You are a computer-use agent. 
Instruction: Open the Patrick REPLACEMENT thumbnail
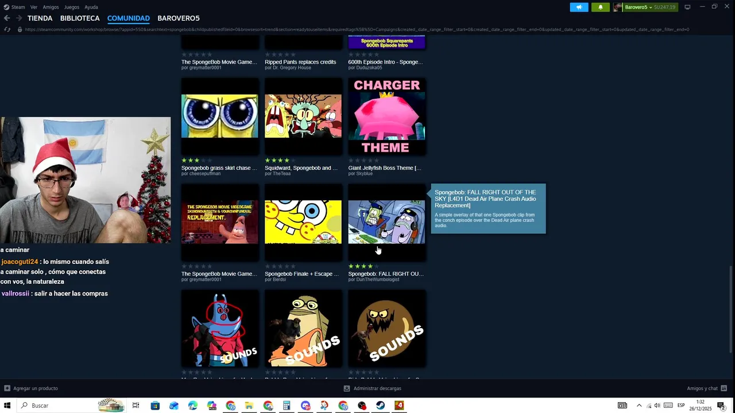pos(220,222)
